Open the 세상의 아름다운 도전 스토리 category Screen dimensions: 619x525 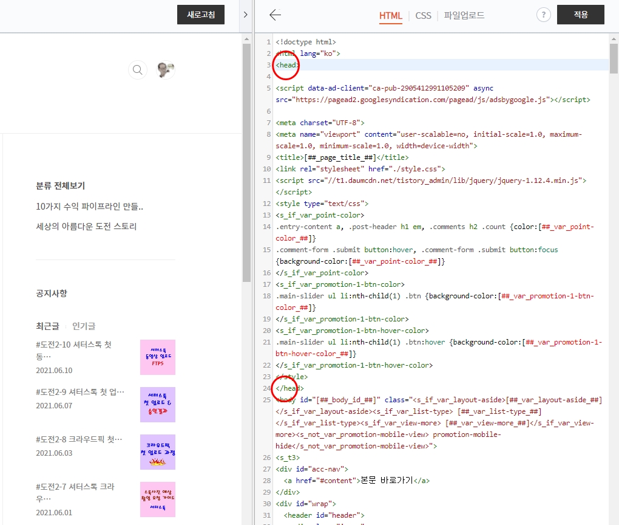coord(86,227)
